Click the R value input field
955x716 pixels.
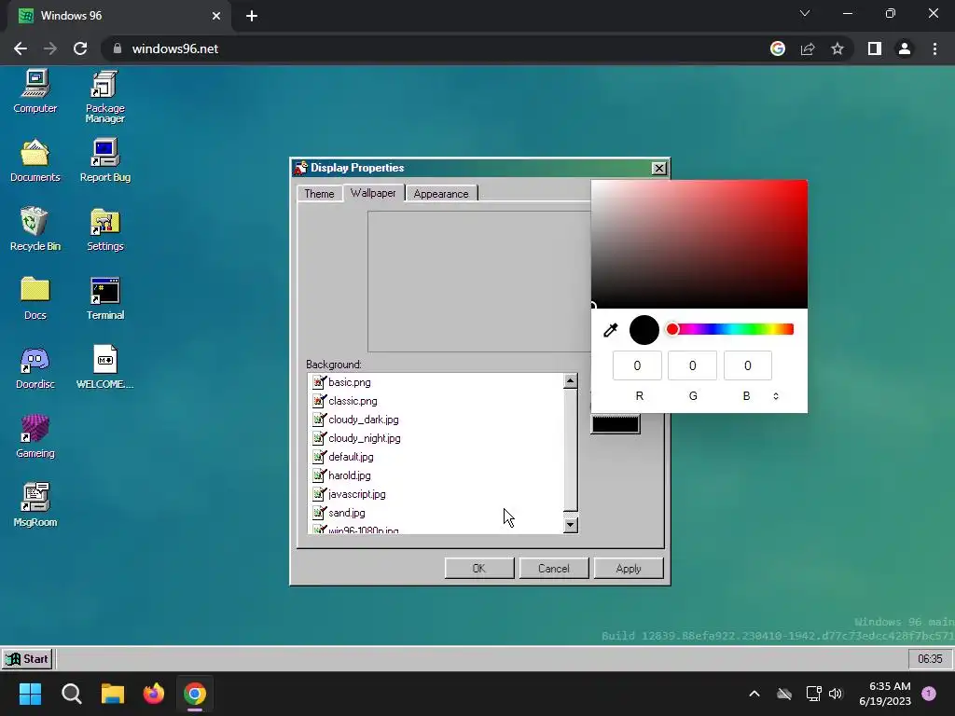[637, 365]
